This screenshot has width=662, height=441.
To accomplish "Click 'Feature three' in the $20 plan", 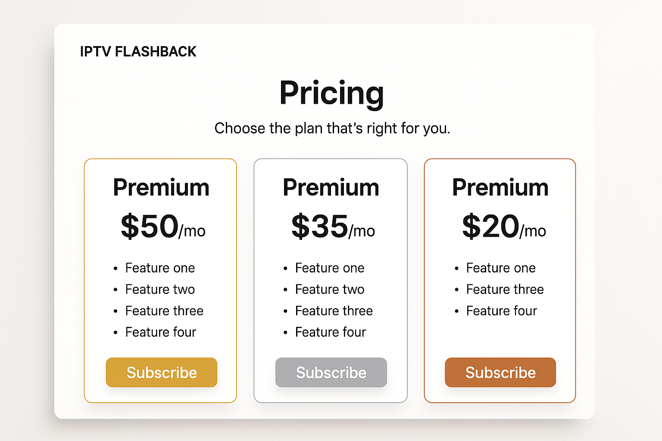I will point(505,289).
